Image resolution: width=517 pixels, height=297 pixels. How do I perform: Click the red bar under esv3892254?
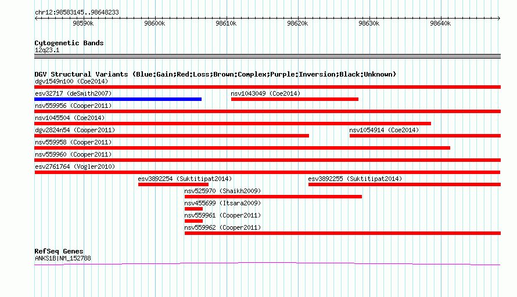173,184
